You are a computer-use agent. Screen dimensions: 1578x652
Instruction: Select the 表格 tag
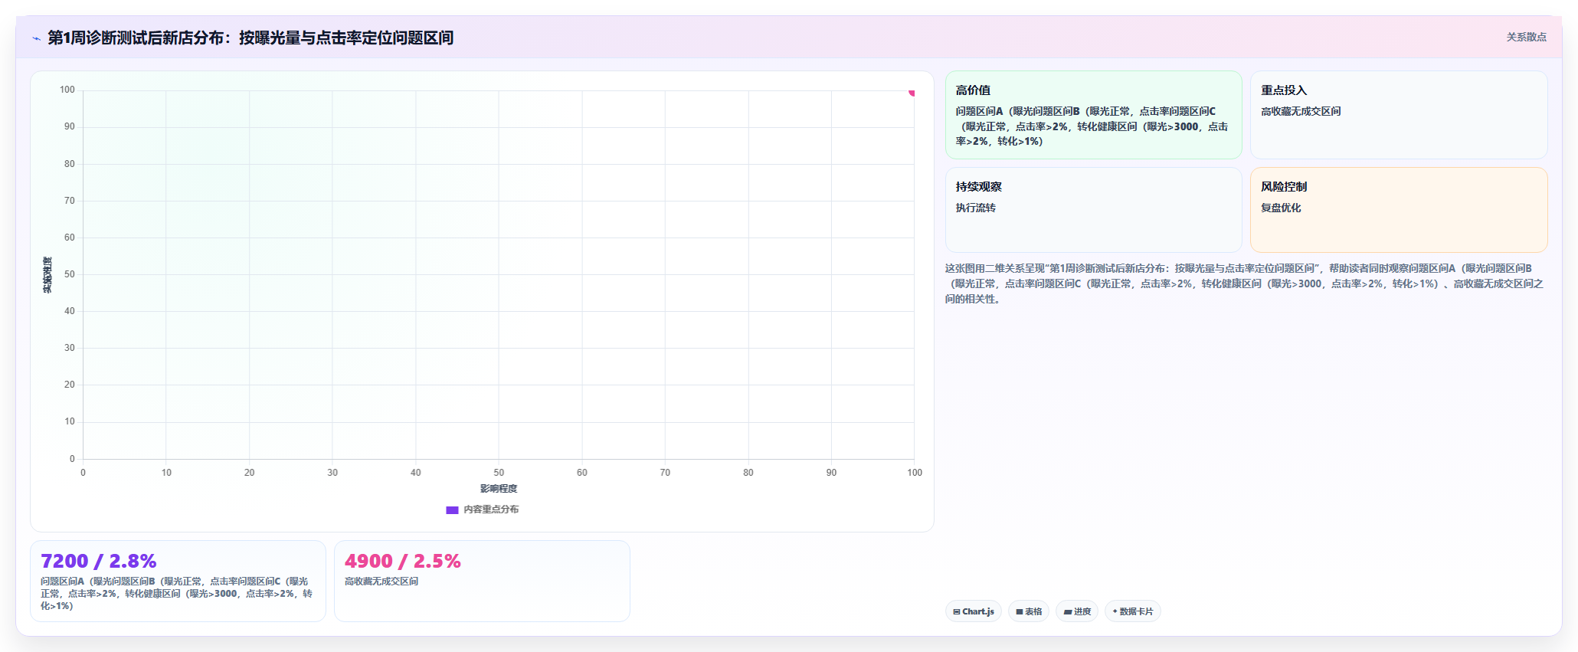point(1029,611)
